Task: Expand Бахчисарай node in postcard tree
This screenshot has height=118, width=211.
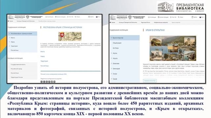Action: click(x=111, y=69)
